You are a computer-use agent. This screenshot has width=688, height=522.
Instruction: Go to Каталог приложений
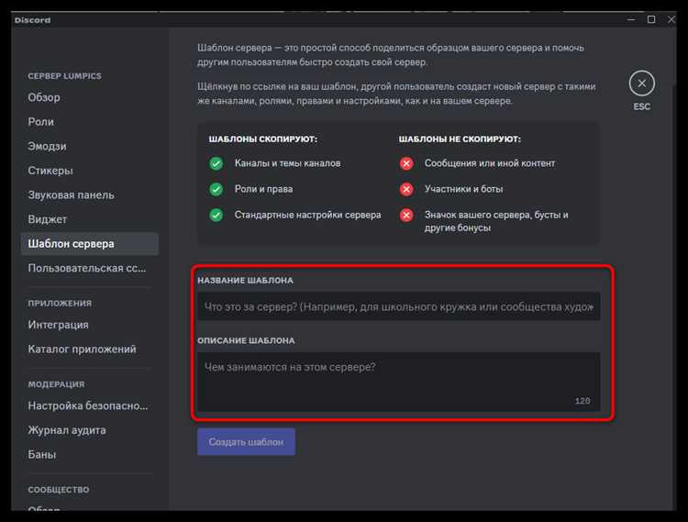point(82,350)
